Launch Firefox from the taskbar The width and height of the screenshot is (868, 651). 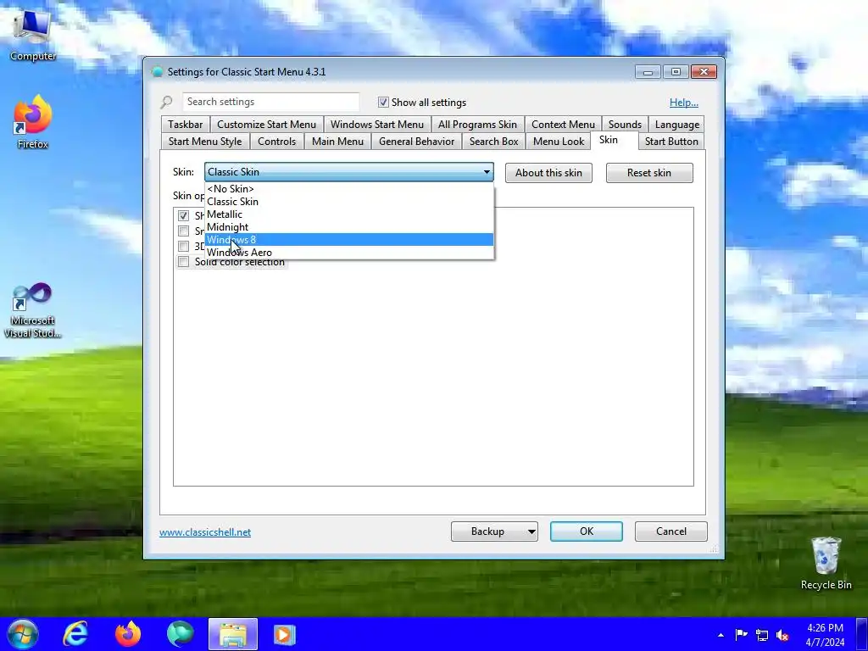point(128,634)
